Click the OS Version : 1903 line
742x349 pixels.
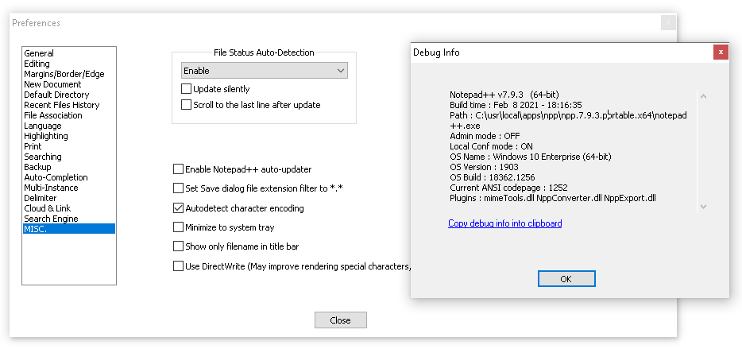click(x=484, y=167)
